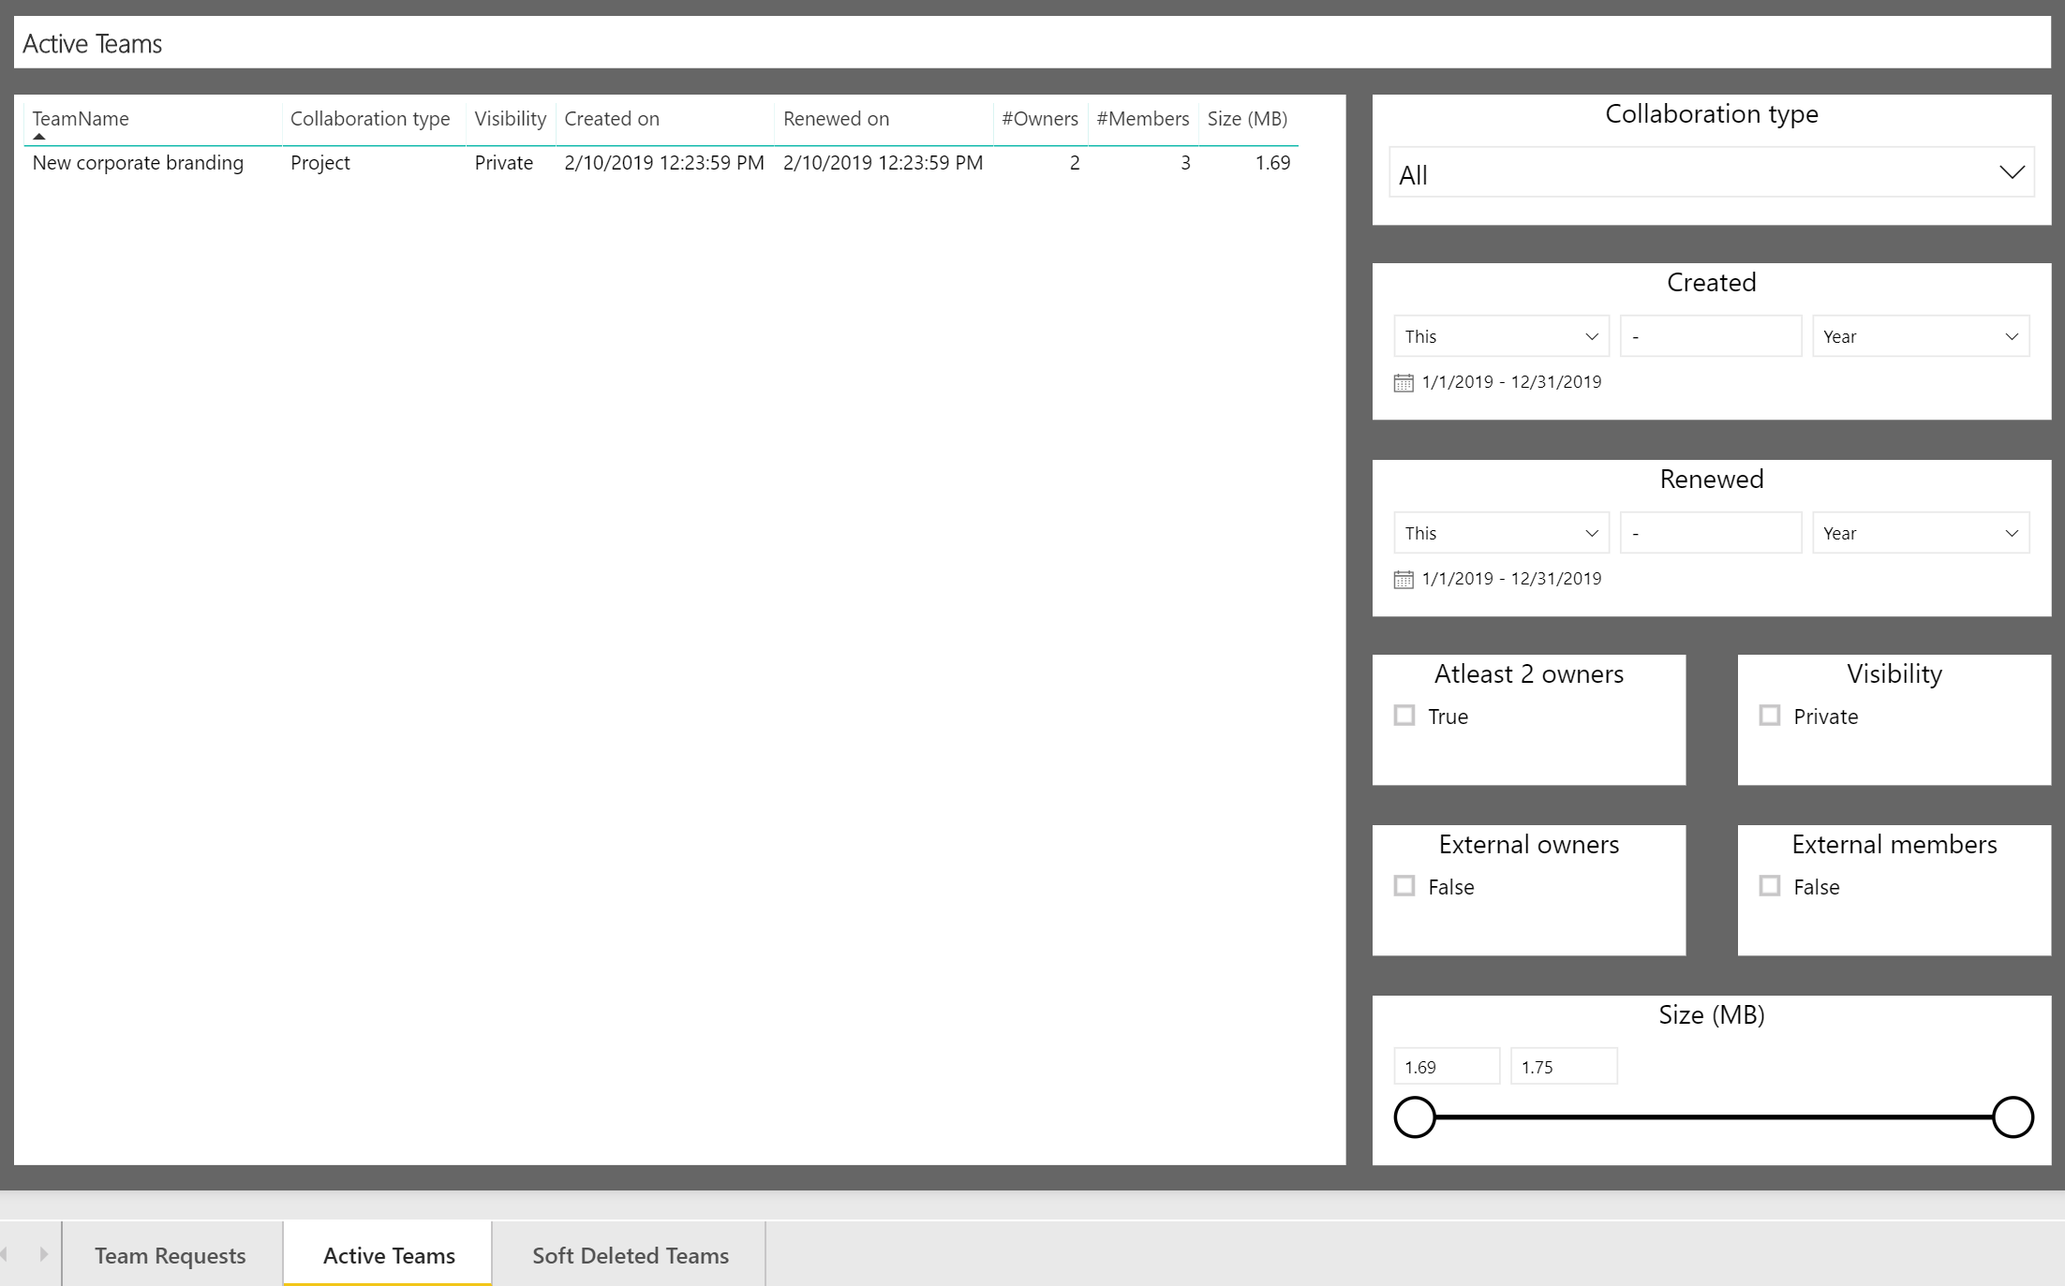The width and height of the screenshot is (2065, 1286).
Task: Expand Collaboration type All dropdown
Action: coord(1711,173)
